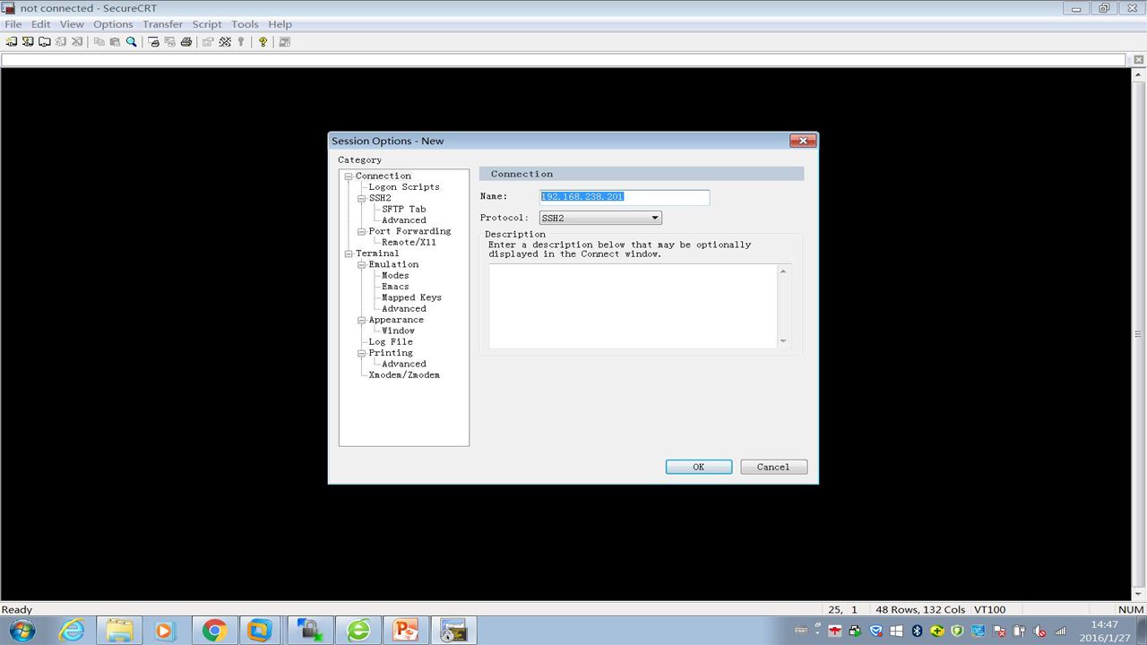The width and height of the screenshot is (1147, 645).
Task: Open PowerPoint from the taskbar
Action: pyautogui.click(x=406, y=631)
